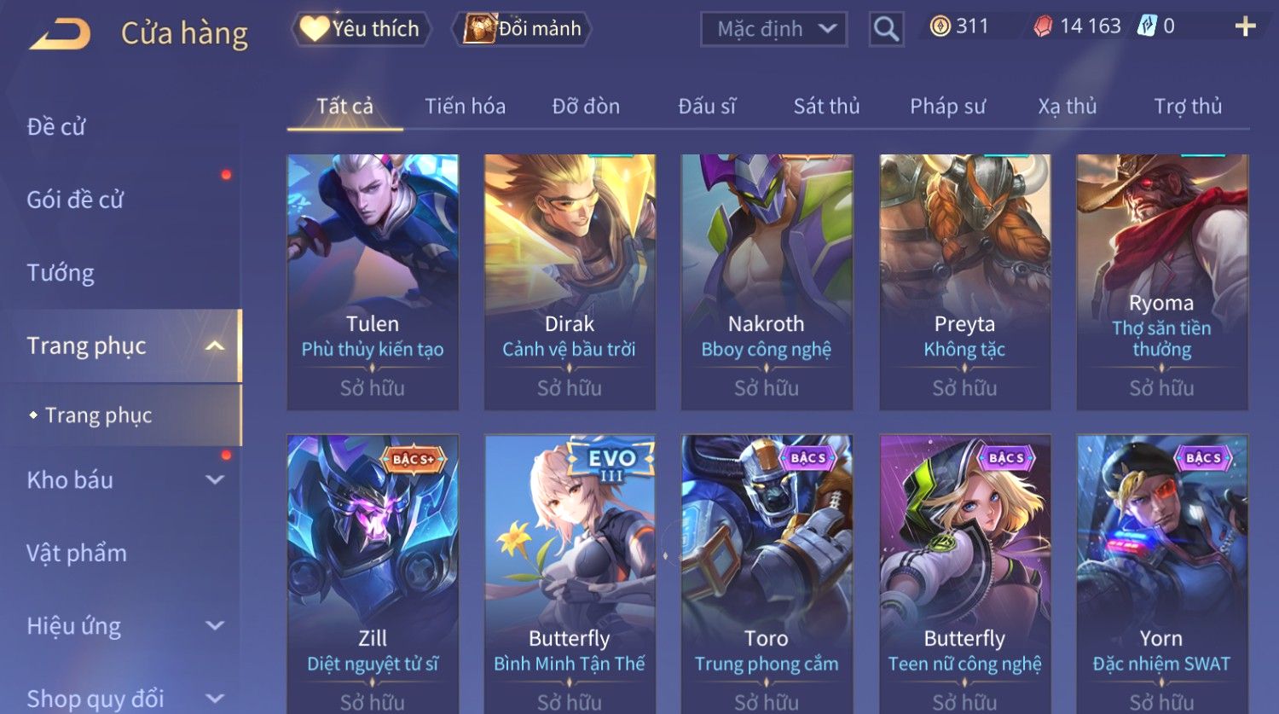Open the Nakroth Bboy công nghệ skin card
Screen dimensions: 1279x714
(x=767, y=282)
